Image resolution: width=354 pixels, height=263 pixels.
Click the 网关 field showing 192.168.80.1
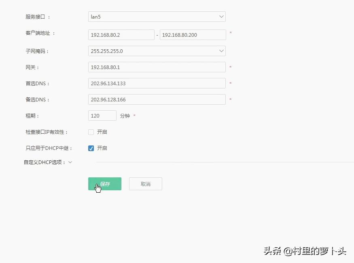[x=157, y=67]
